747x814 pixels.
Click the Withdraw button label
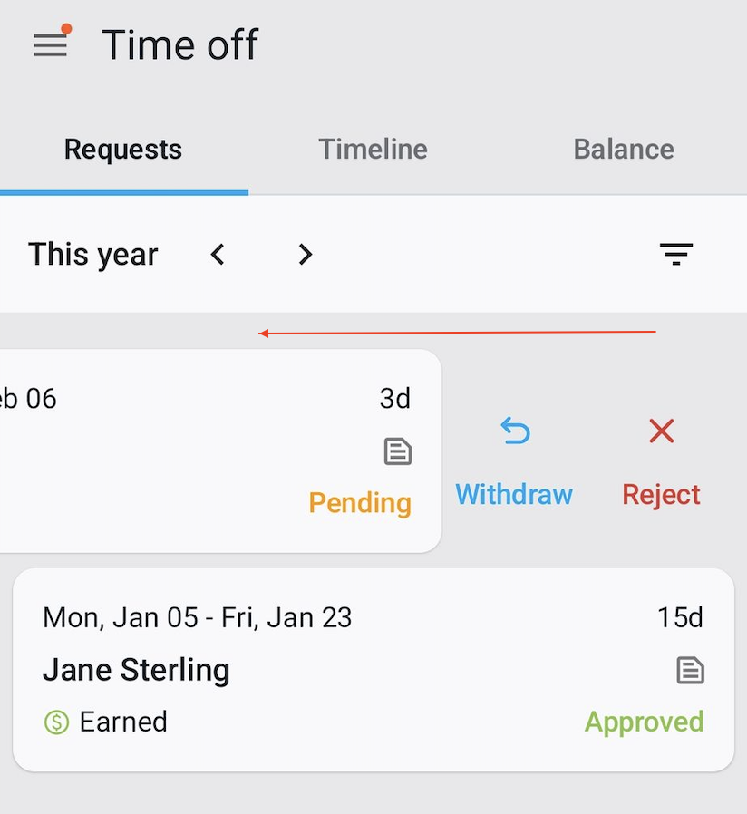(514, 495)
